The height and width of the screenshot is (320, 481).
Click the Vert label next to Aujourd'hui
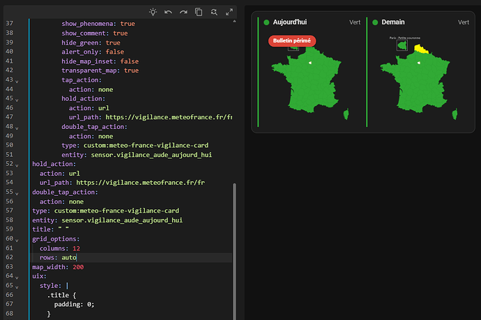point(355,22)
